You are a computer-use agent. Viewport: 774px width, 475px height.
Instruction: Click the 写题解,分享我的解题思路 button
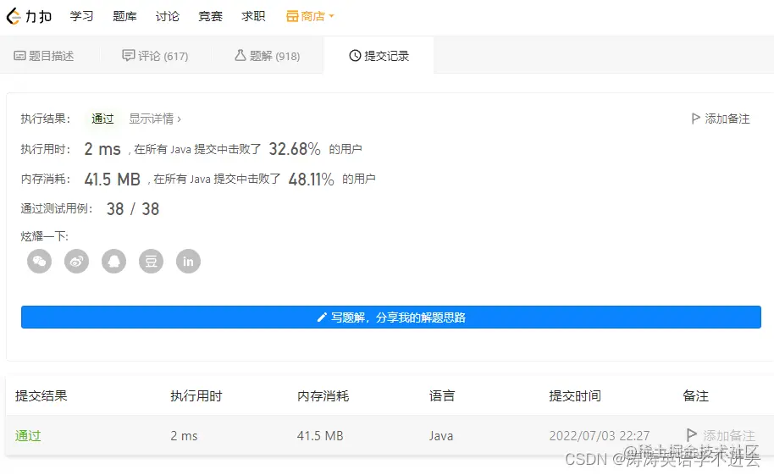(391, 317)
